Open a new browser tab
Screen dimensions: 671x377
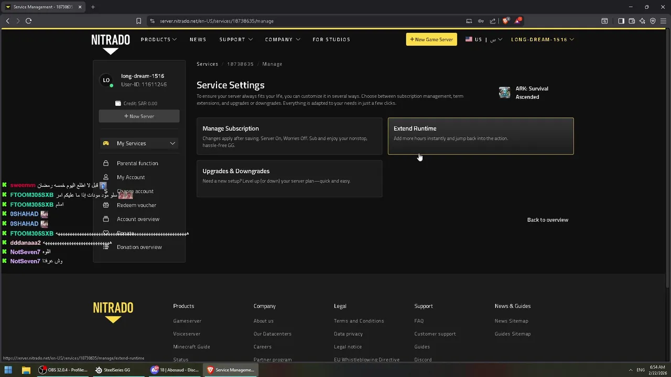coord(93,7)
